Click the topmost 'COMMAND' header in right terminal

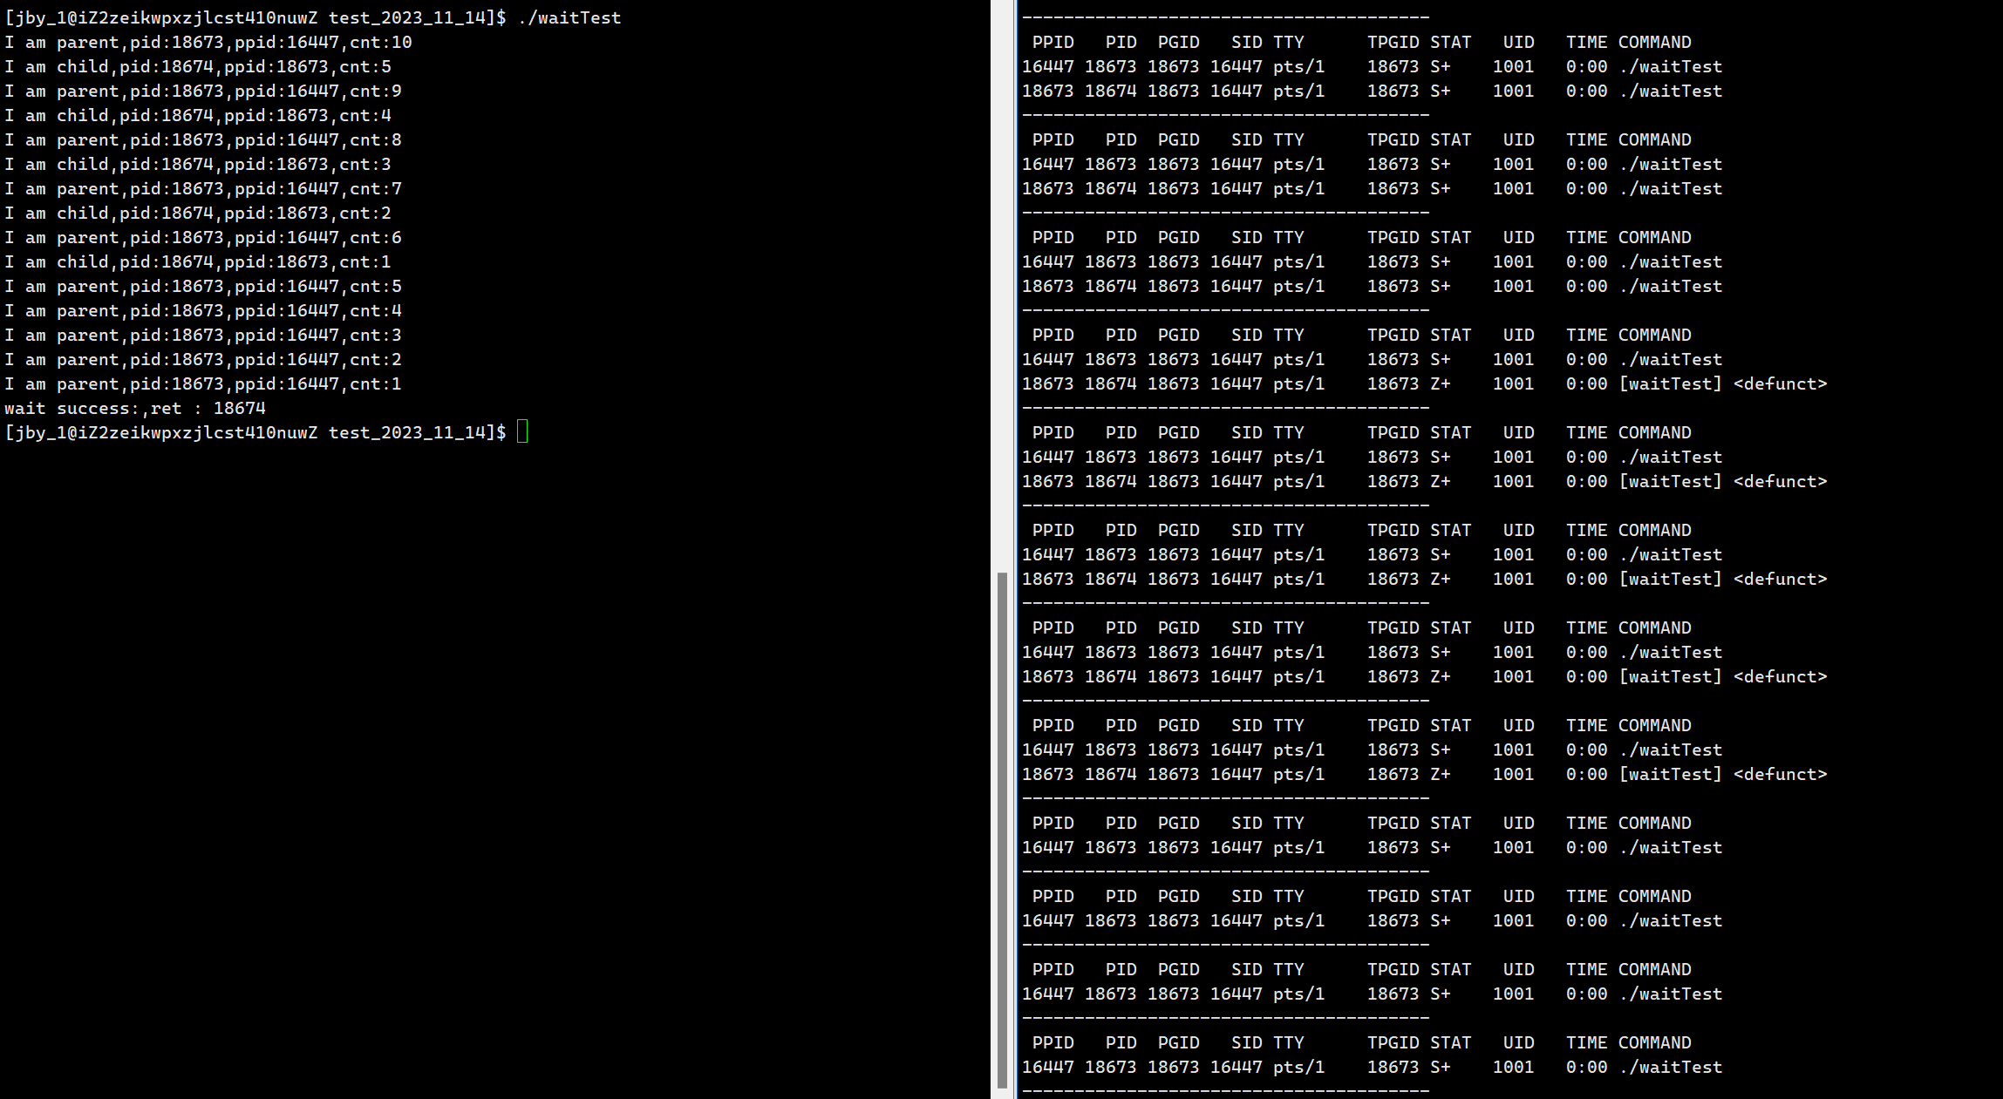coord(1655,42)
